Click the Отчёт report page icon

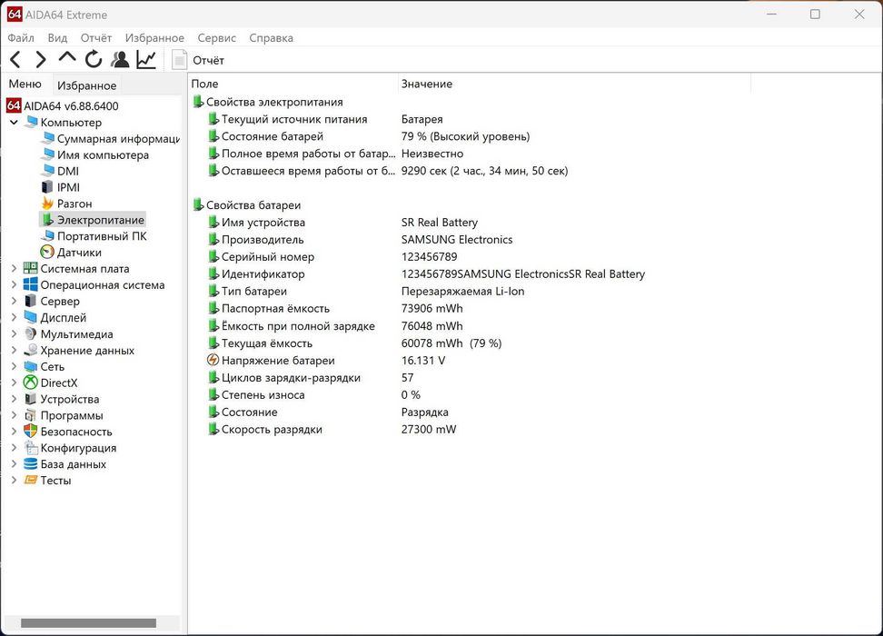click(x=179, y=60)
